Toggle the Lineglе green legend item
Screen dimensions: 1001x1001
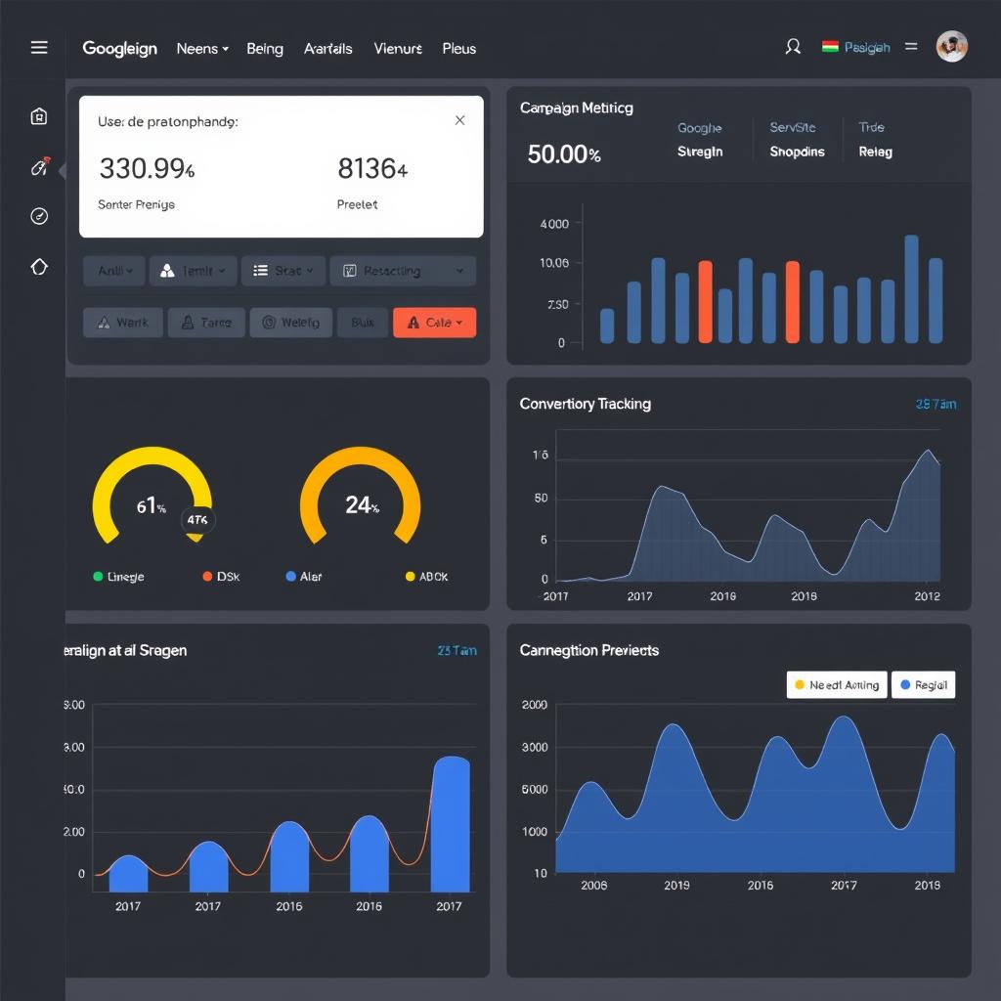click(118, 577)
